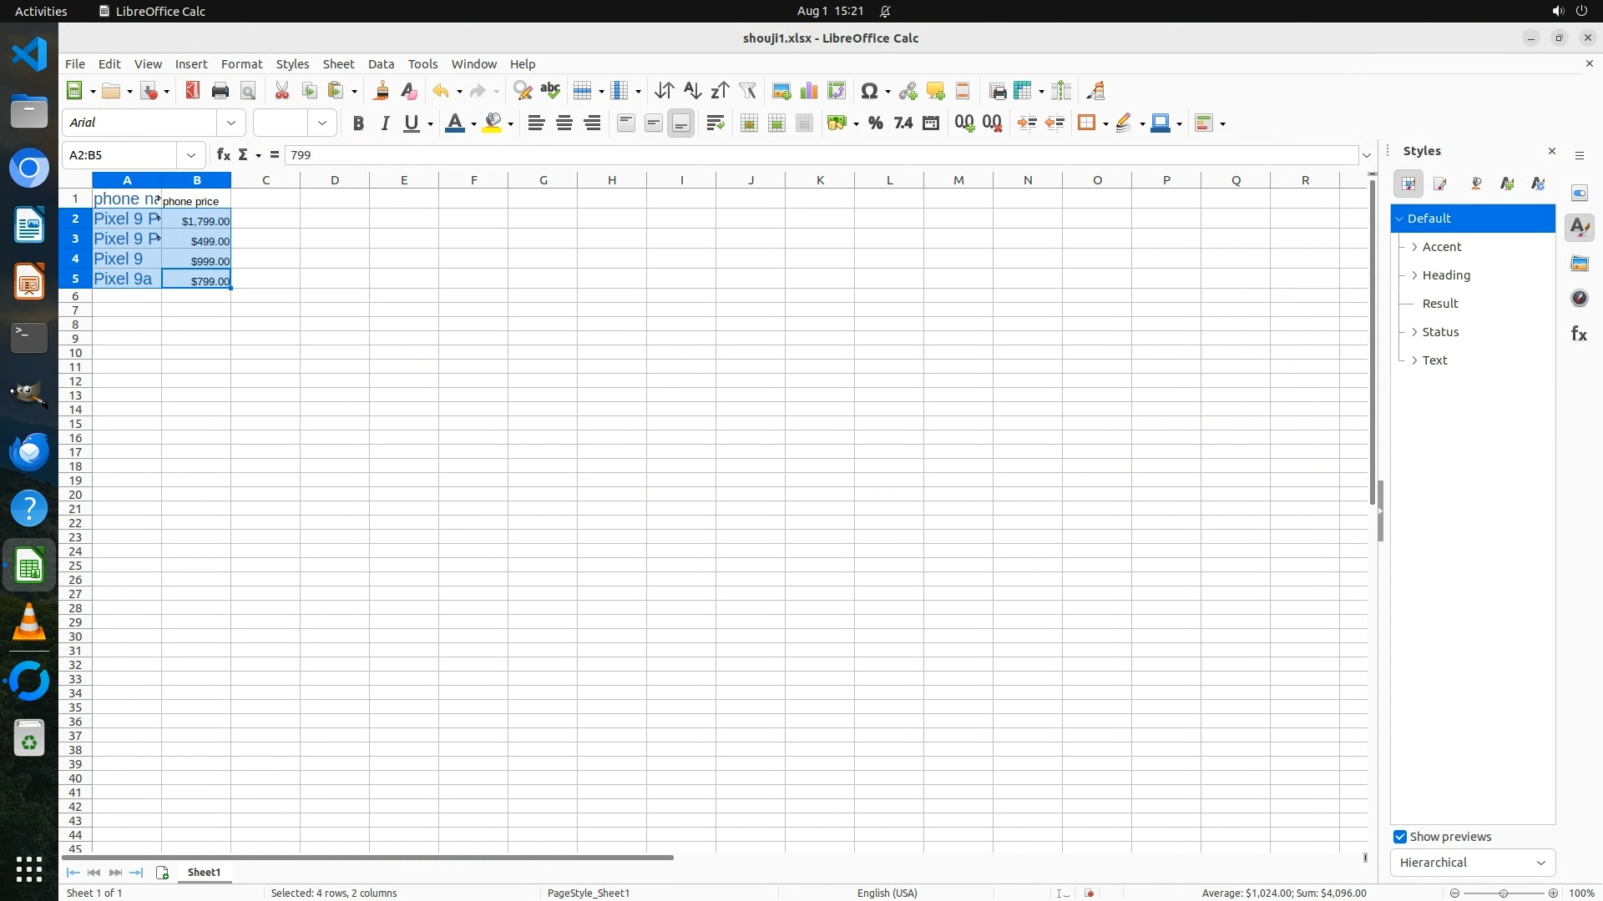Open the sidebar Navigator panel
Viewport: 1603px width, 901px height.
click(1579, 299)
